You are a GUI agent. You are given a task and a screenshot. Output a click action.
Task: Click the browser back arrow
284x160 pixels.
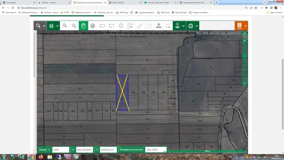[x=3, y=8]
